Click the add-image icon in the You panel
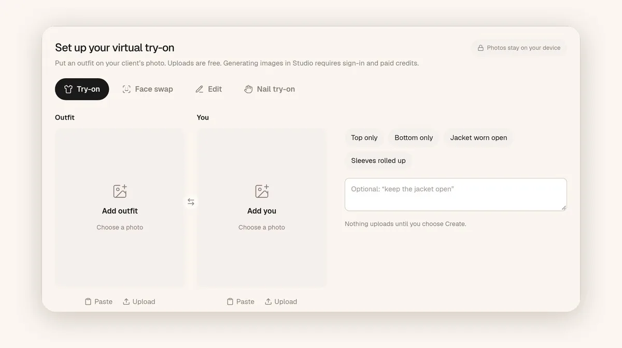622x348 pixels. click(262, 191)
